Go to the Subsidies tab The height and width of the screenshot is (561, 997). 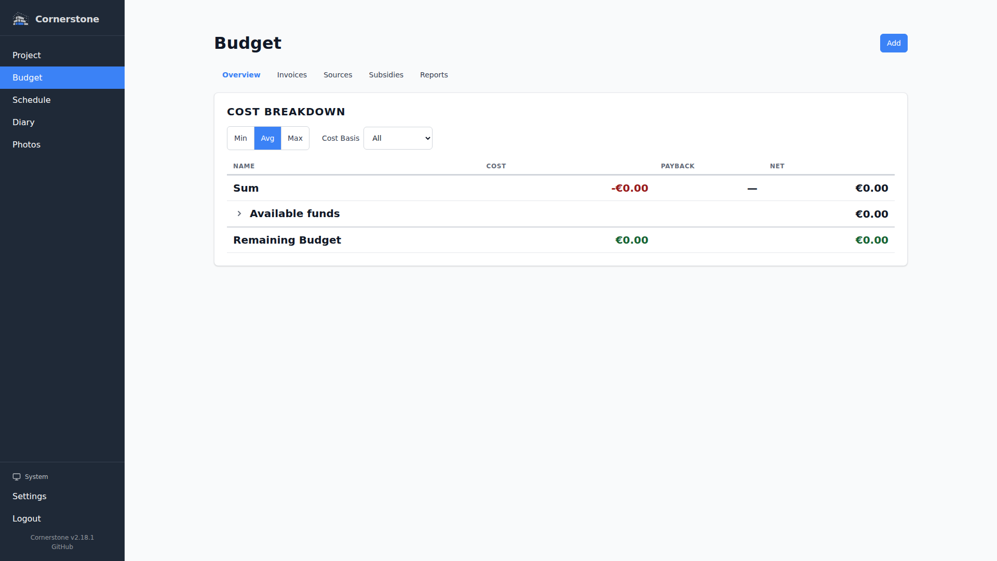pyautogui.click(x=386, y=75)
